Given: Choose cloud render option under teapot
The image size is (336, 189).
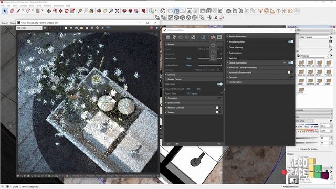Looking at the screenshot, I should (213, 51).
